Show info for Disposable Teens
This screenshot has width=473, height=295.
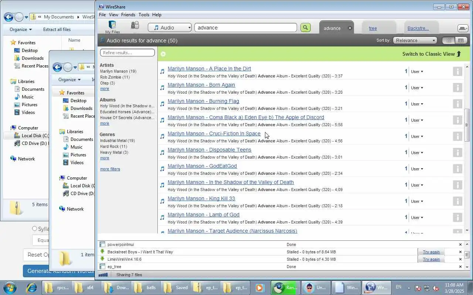(457, 153)
